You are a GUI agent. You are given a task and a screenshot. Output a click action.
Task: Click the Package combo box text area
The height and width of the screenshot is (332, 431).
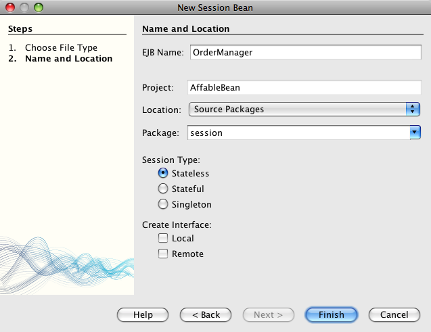(298, 133)
